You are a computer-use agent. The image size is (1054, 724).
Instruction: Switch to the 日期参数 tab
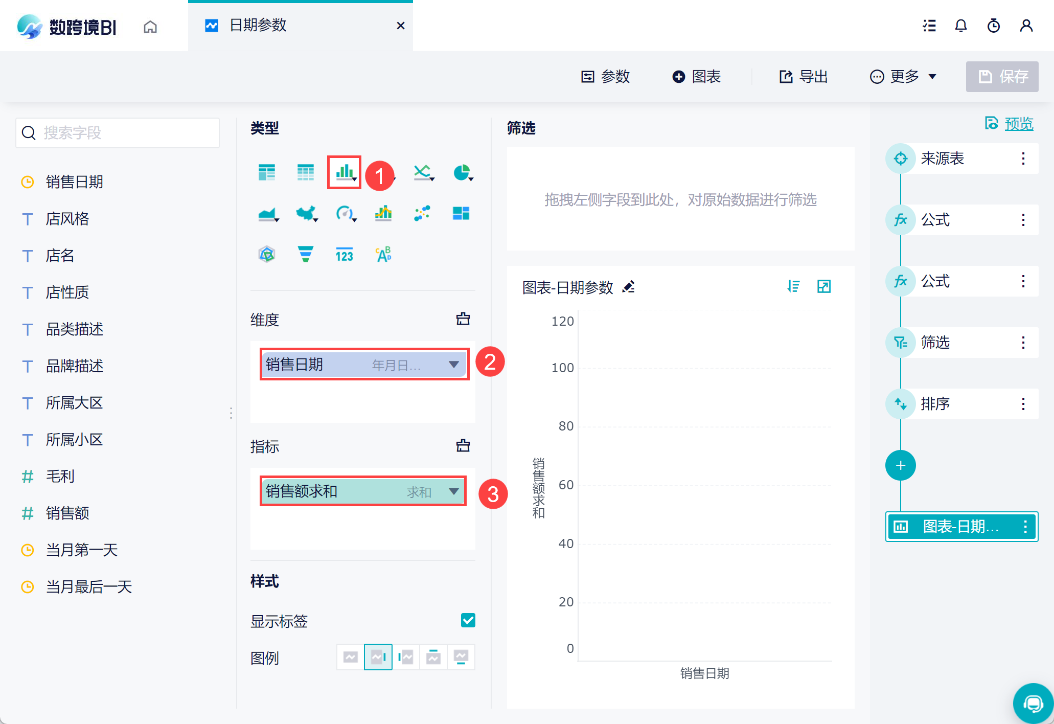tap(258, 26)
